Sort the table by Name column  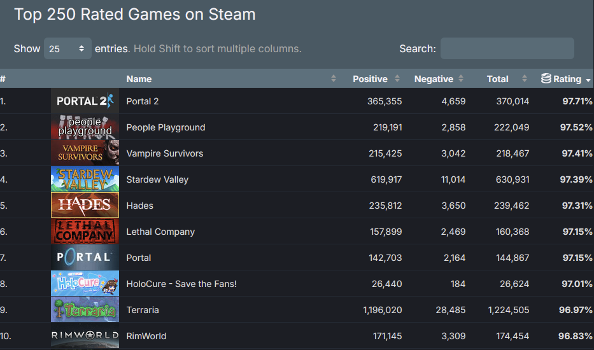click(x=139, y=79)
